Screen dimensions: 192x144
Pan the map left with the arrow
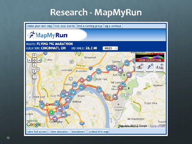tap(30, 60)
